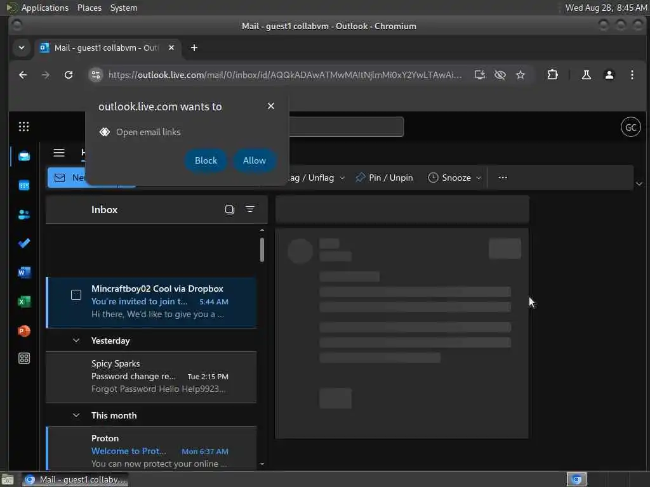Toggle the hamburger navigation pane
650x487 pixels.
(x=59, y=153)
